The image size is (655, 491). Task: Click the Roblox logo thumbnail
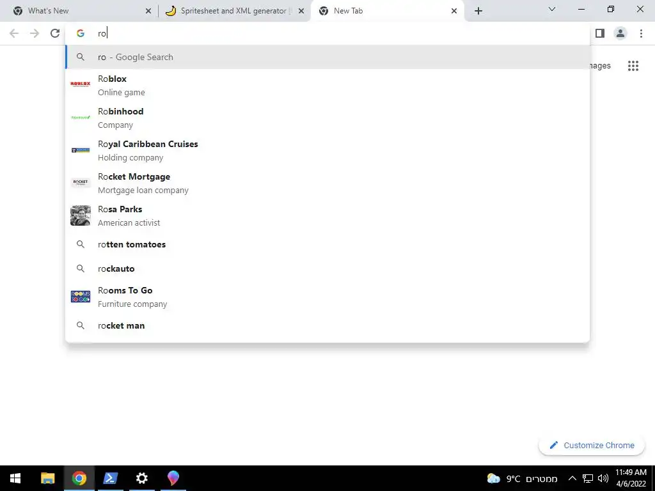(x=81, y=84)
